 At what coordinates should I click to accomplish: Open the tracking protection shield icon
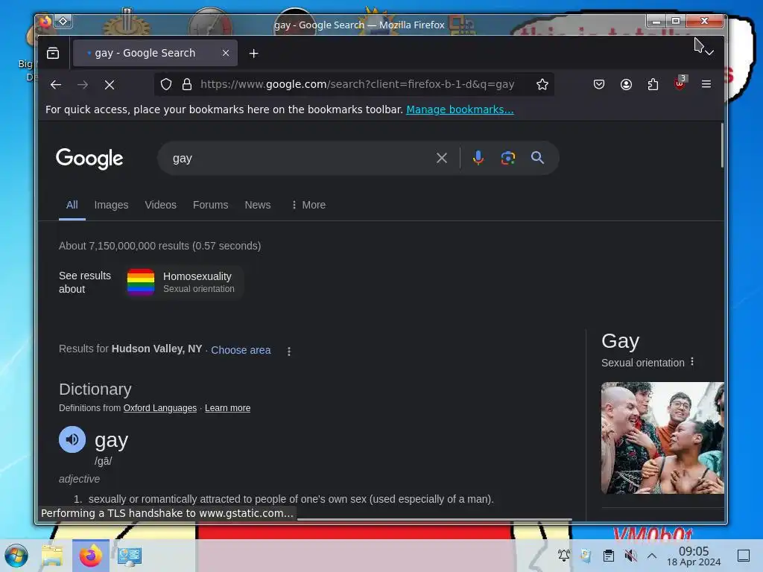[x=166, y=85]
